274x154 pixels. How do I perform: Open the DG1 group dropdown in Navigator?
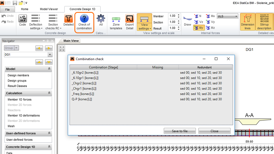[x=50, y=55]
